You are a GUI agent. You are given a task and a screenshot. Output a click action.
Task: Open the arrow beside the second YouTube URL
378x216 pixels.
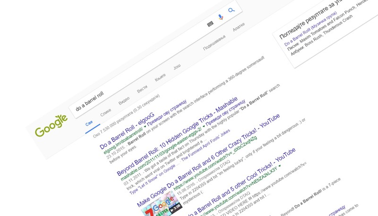[x=280, y=166]
